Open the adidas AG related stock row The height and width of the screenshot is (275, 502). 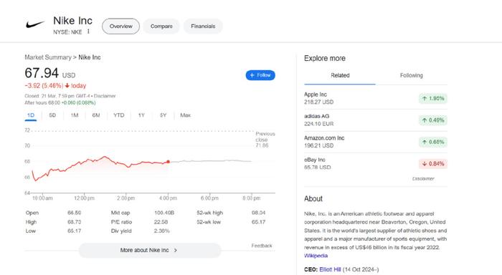pos(376,120)
